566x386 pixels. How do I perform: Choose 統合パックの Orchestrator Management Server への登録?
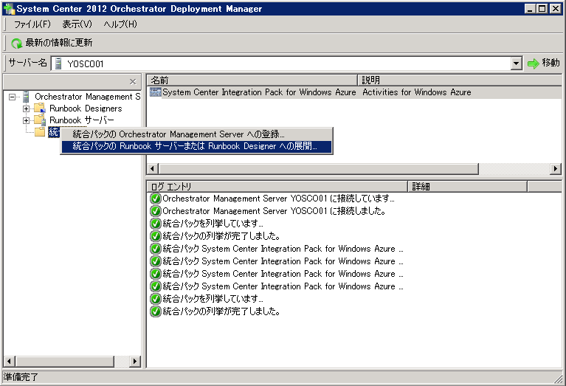click(196, 134)
